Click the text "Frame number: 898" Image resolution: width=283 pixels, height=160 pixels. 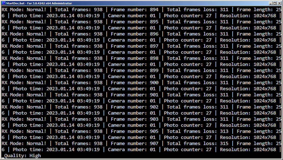[134, 58]
